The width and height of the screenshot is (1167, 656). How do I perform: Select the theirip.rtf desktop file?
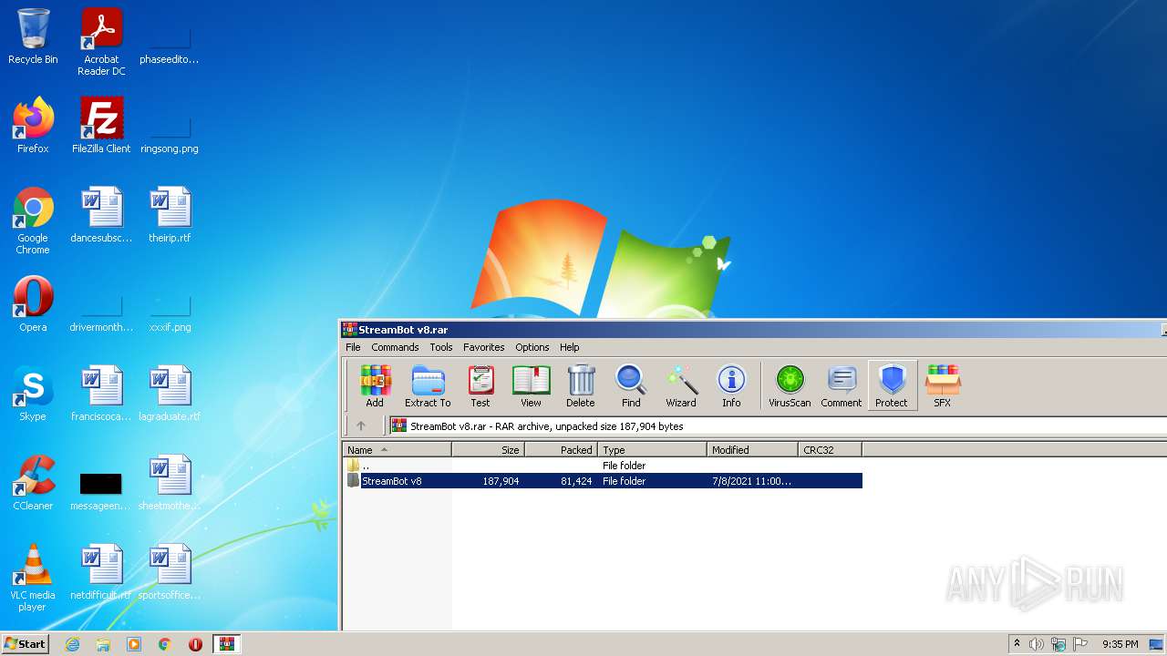pyautogui.click(x=170, y=215)
